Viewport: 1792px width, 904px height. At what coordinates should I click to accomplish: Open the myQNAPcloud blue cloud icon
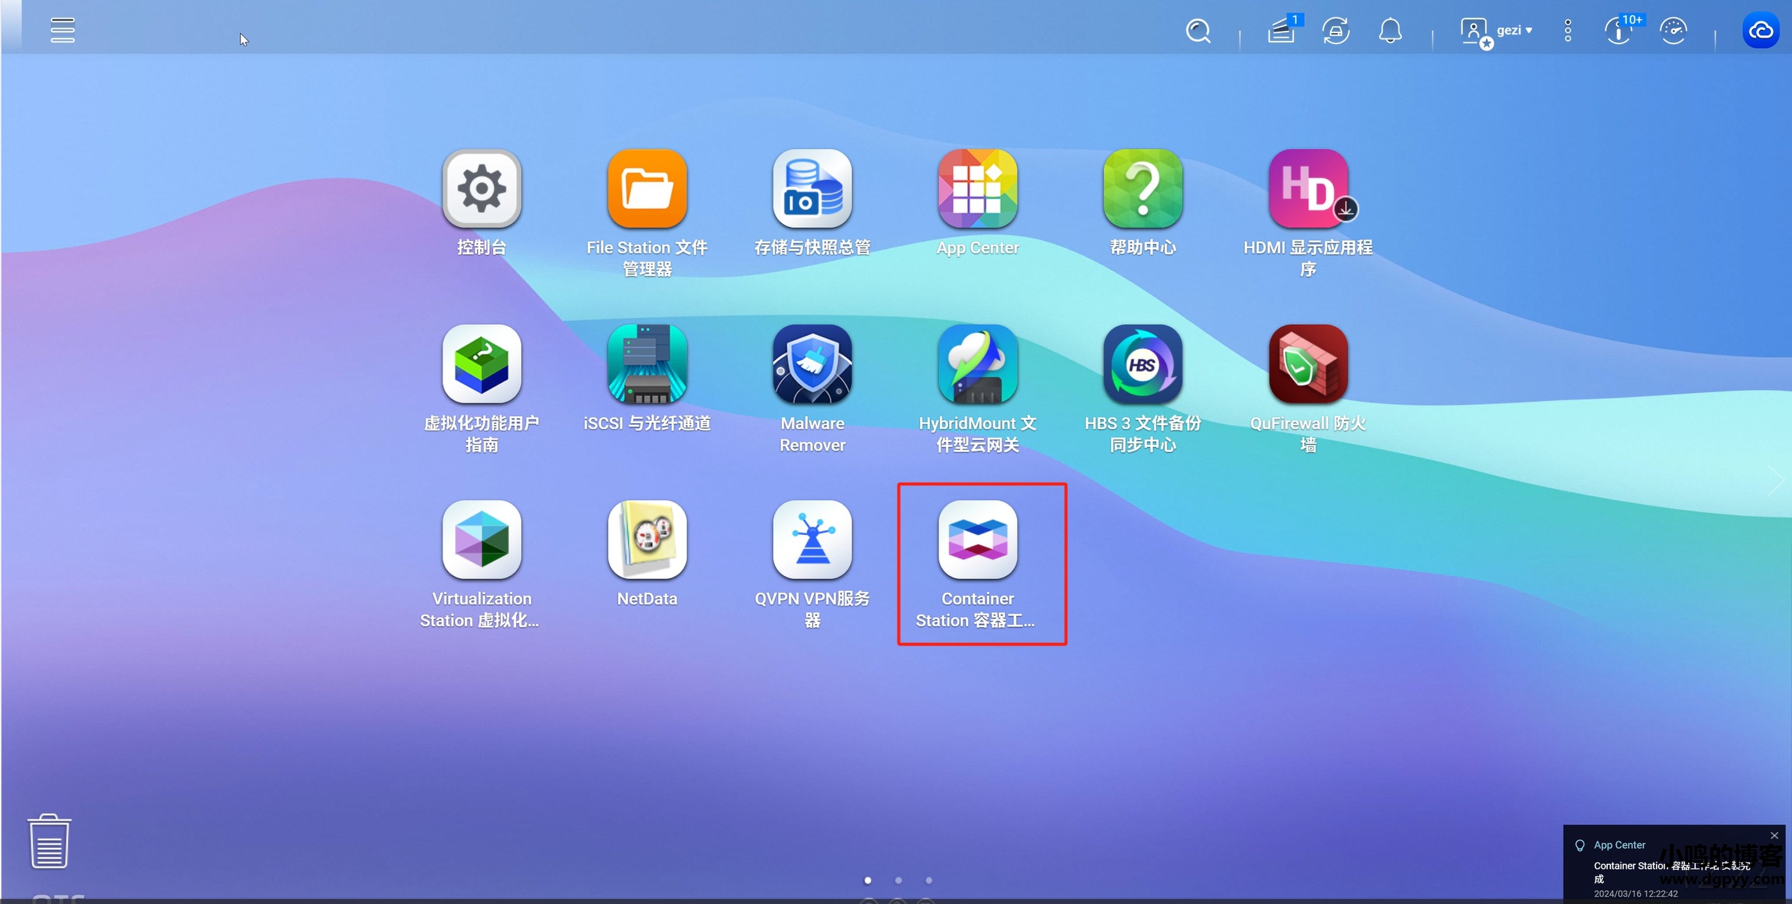[x=1761, y=30]
